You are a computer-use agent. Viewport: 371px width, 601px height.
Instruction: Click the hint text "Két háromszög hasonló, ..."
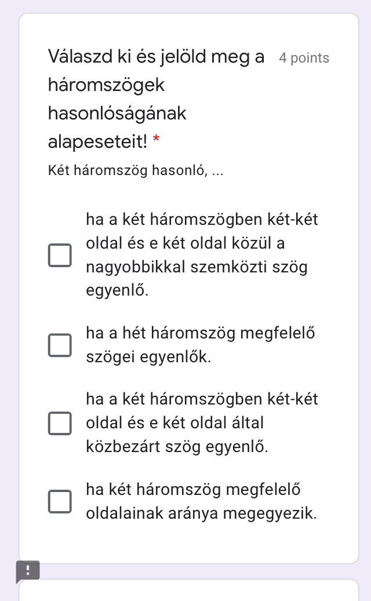(136, 170)
